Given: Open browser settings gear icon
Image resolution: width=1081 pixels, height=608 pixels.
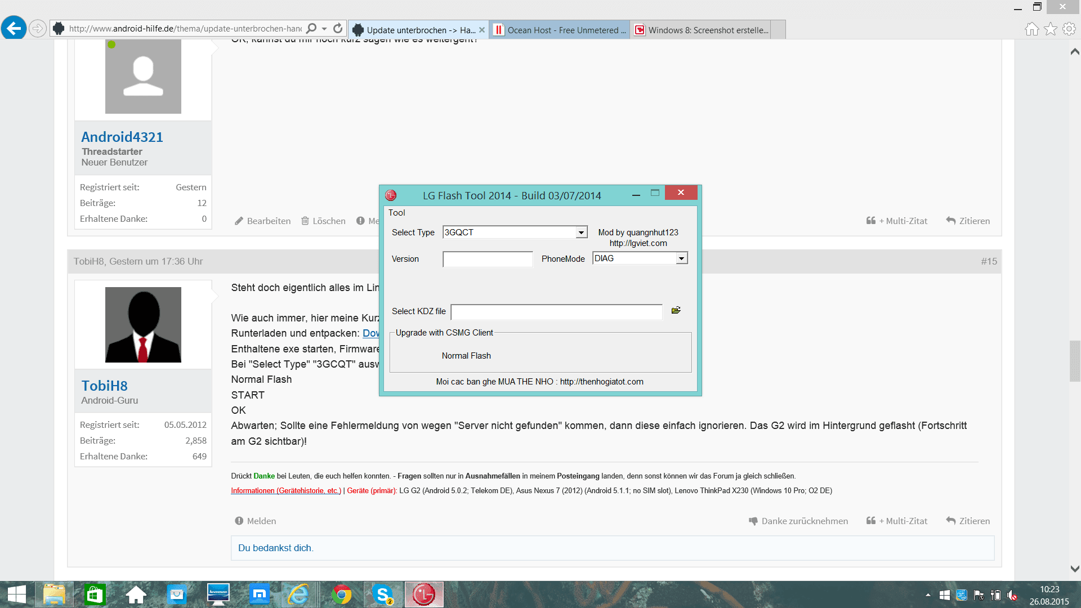Looking at the screenshot, I should coord(1069,29).
